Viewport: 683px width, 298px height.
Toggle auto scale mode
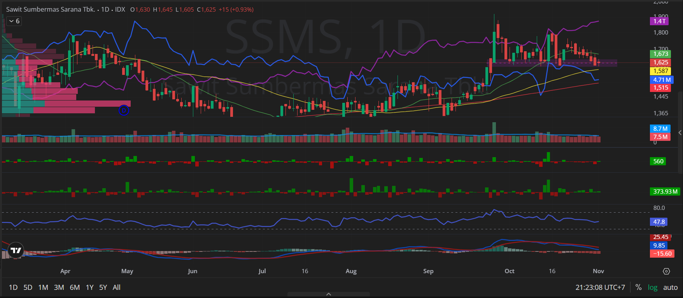(x=670, y=288)
